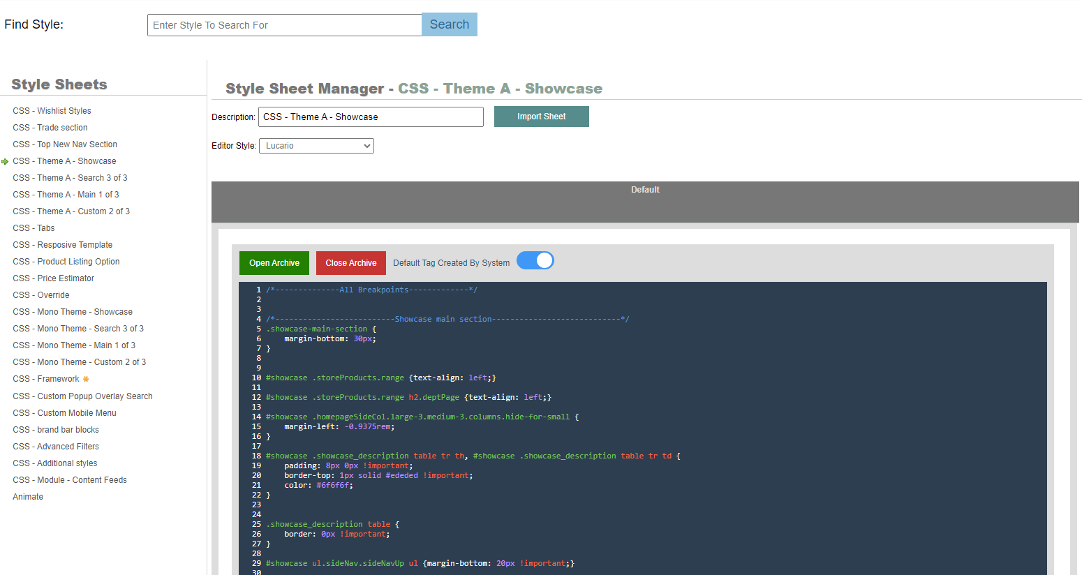Select CSS - Mono Theme - Showcase
The image size is (1082, 575).
click(x=73, y=312)
